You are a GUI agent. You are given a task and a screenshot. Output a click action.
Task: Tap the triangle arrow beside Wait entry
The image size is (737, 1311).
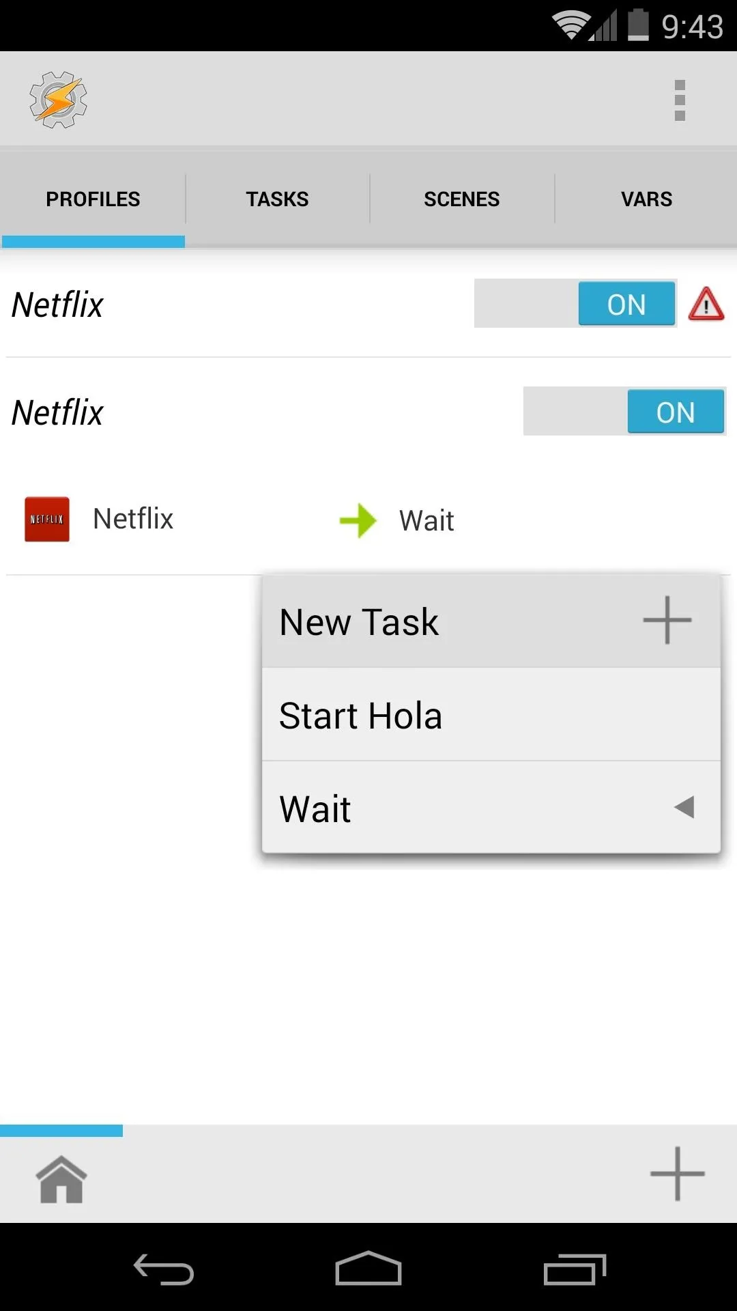coord(684,807)
